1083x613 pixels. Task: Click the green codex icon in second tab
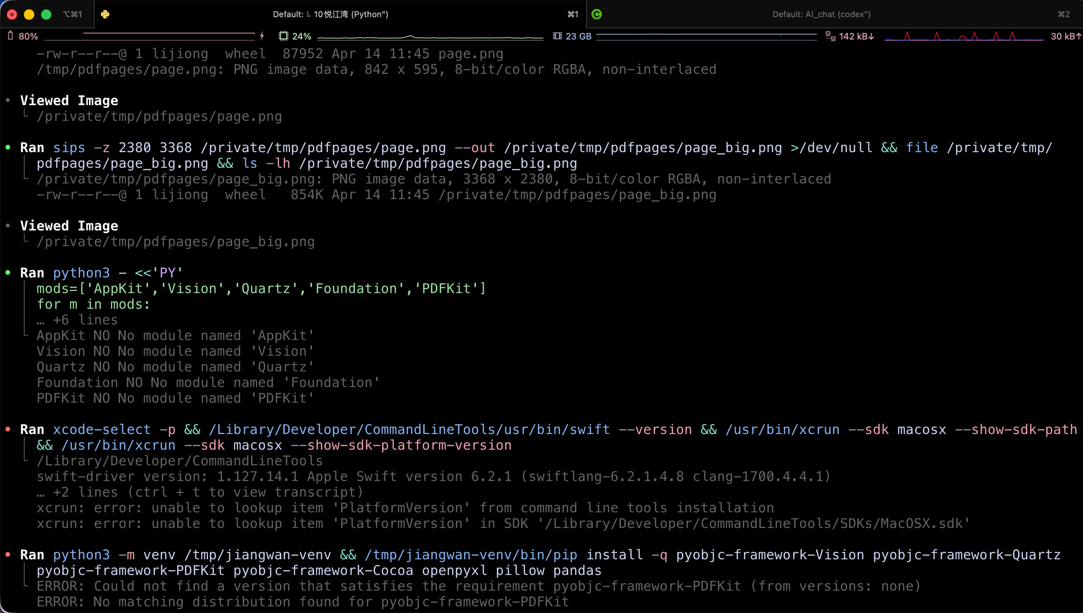click(597, 14)
